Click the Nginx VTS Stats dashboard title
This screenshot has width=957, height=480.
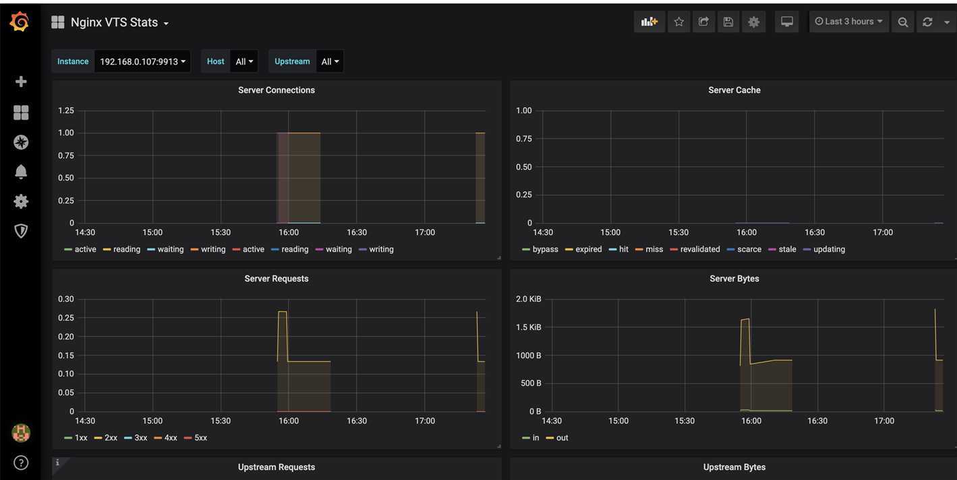pos(115,22)
